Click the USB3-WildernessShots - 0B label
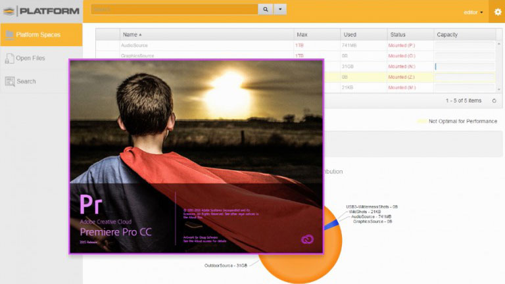 coord(372,206)
